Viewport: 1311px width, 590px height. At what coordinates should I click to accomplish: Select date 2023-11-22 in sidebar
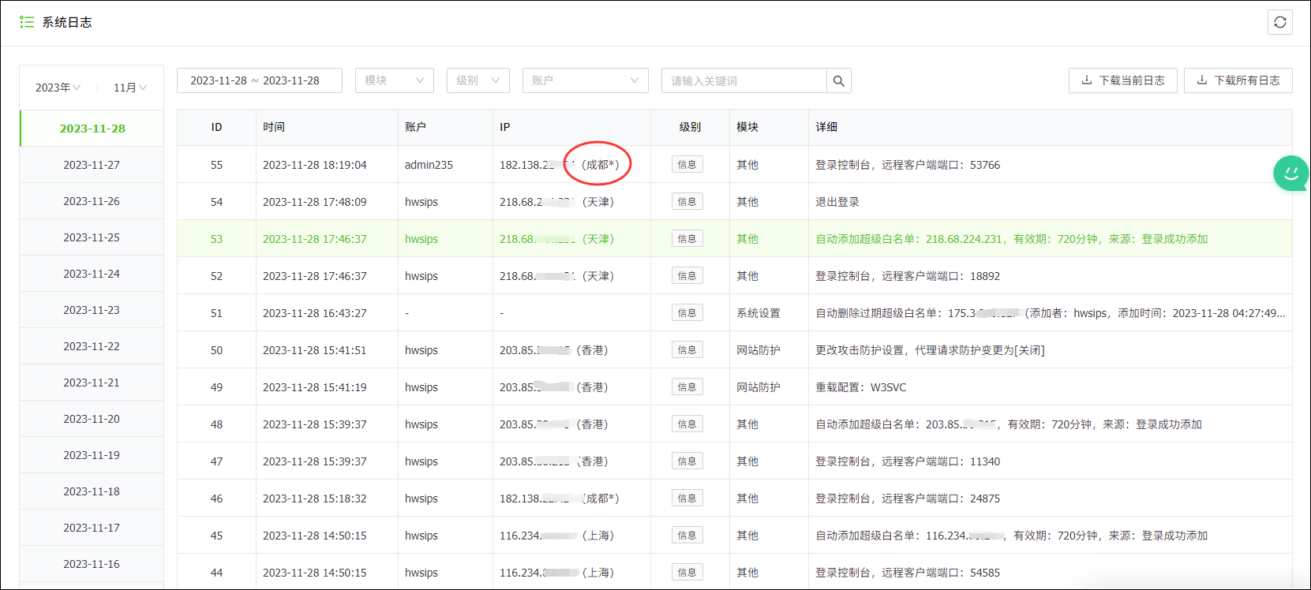pos(92,346)
